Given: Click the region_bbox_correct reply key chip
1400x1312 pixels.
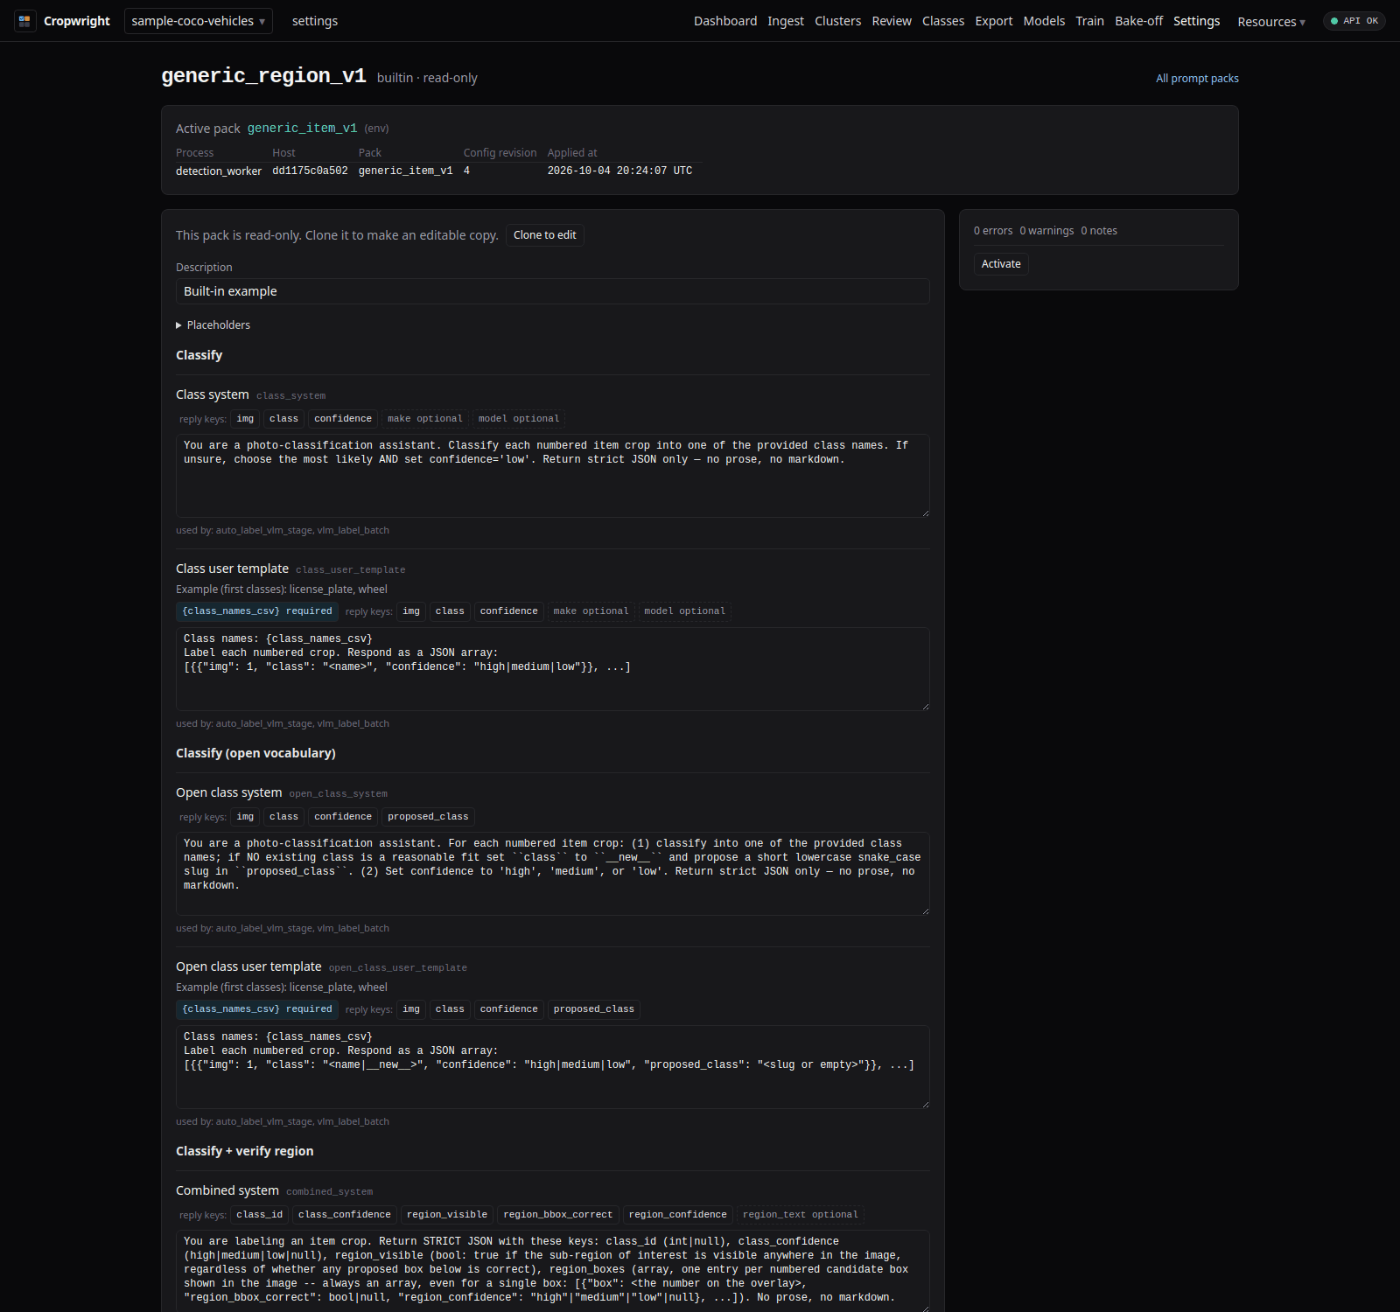Looking at the screenshot, I should pyautogui.click(x=558, y=1215).
